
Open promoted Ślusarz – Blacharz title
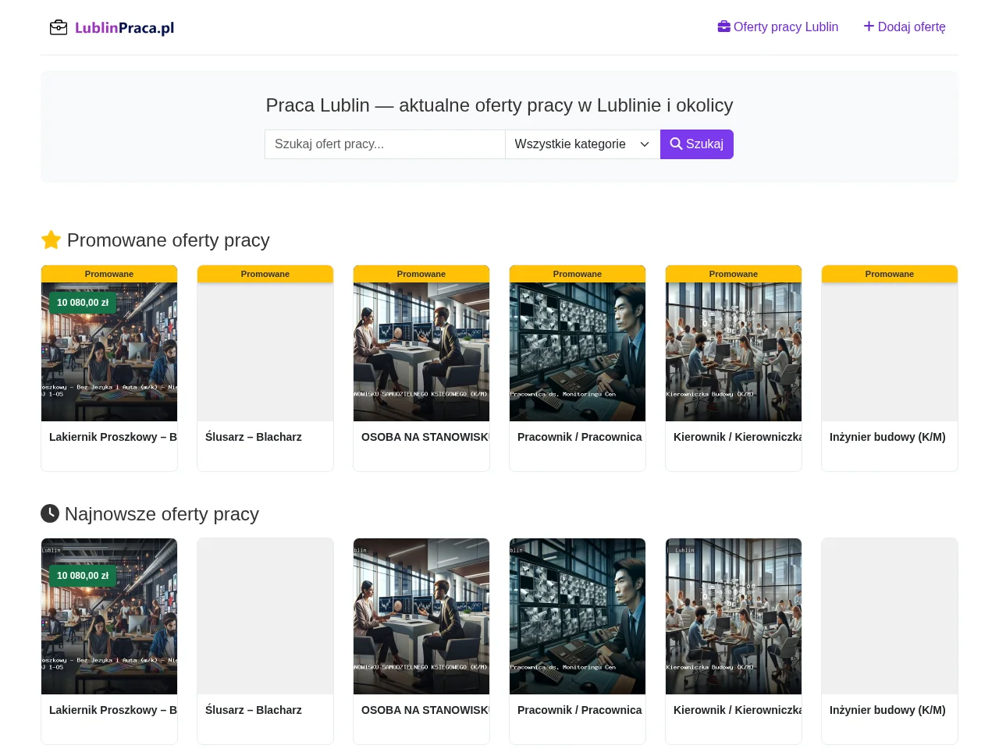tap(254, 437)
